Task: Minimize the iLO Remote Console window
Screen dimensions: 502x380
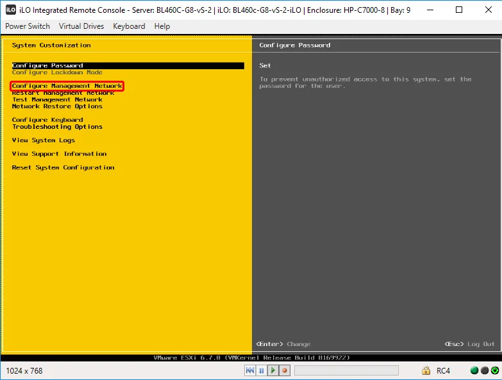Action: coord(430,10)
